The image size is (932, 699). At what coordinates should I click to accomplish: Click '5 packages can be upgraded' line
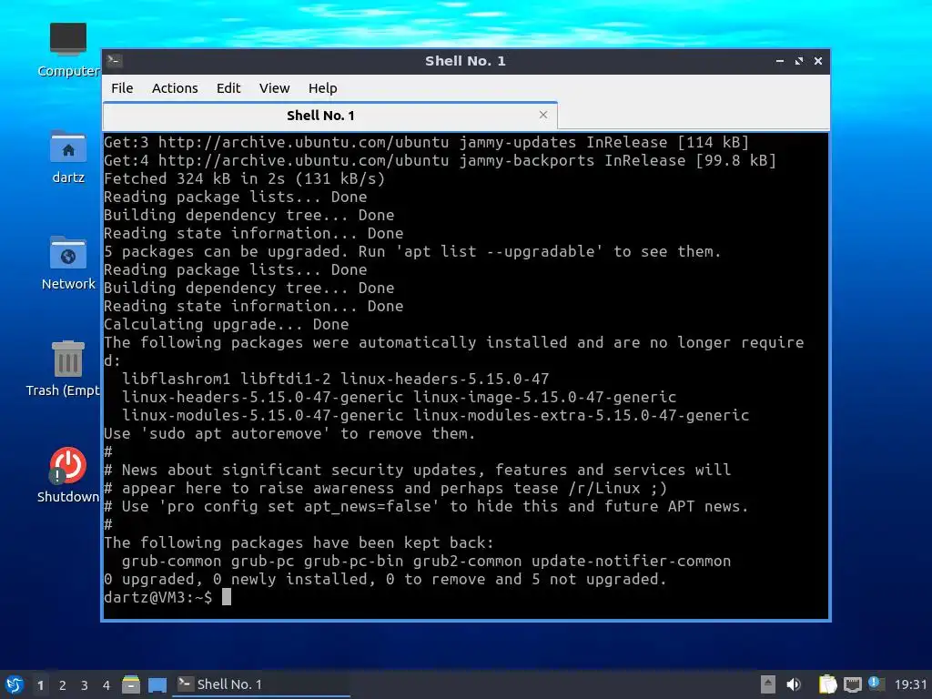[412, 252]
